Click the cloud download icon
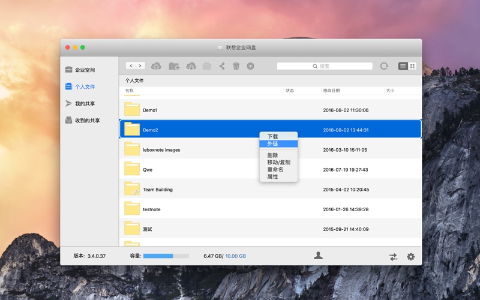This screenshot has height=300, width=480. coord(191,66)
